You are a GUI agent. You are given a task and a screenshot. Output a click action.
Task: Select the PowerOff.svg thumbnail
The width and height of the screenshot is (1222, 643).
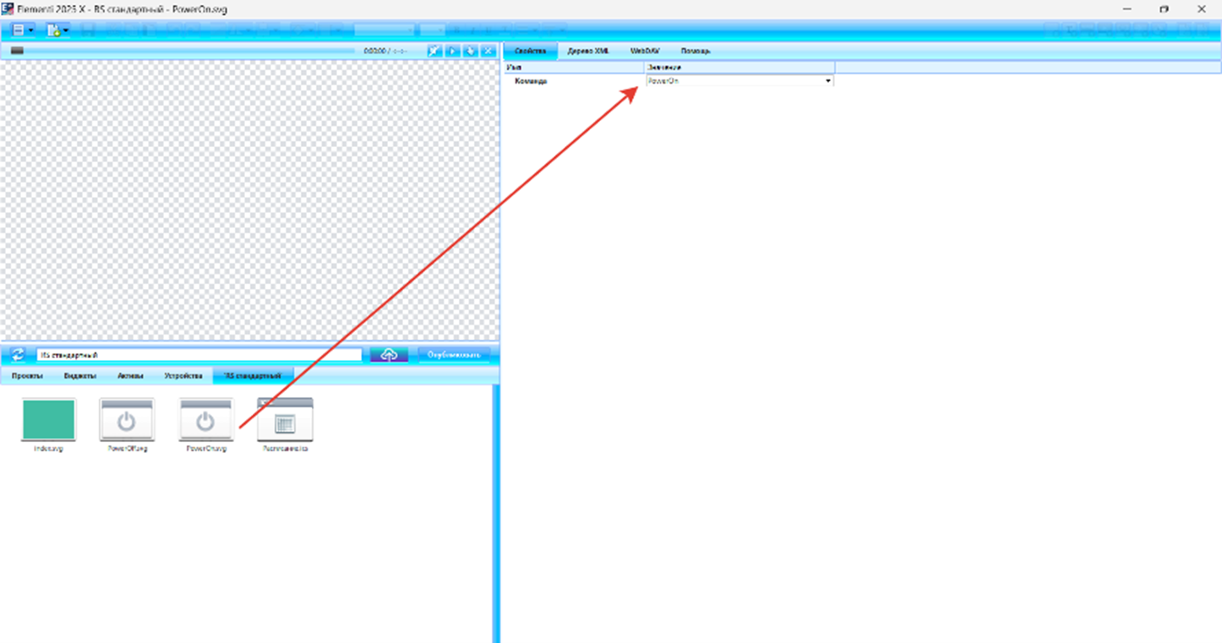[x=127, y=421]
